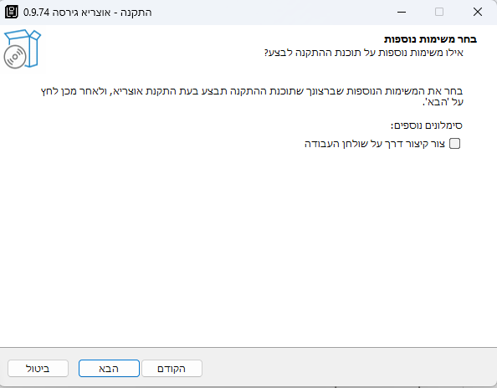The width and height of the screenshot is (497, 388).
Task: Click the subtitle question ending in 'לבצע?'
Action: click(x=364, y=53)
